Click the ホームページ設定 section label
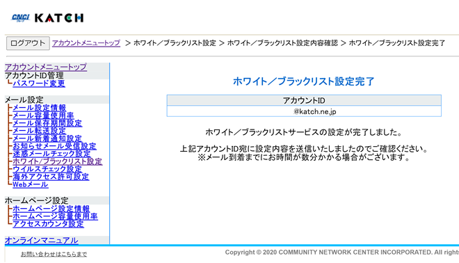Image resolution: width=459 pixels, height=263 pixels. pos(37,200)
